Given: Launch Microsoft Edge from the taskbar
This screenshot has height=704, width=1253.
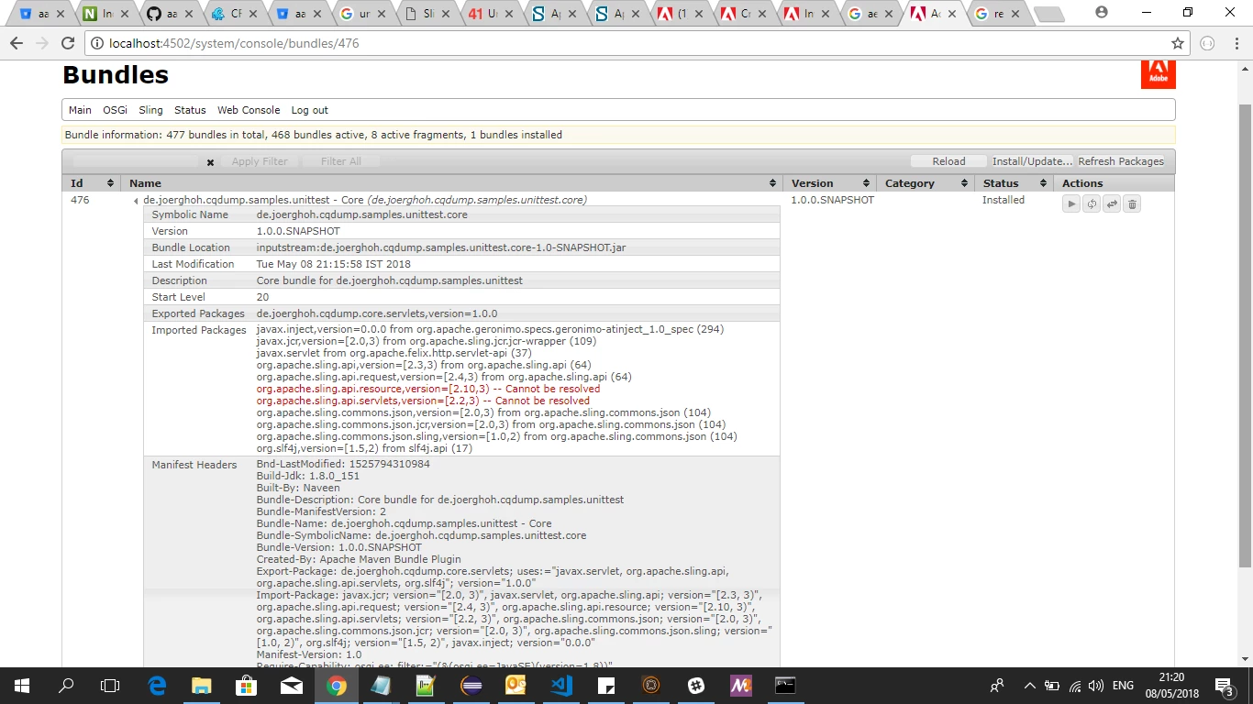Looking at the screenshot, I should click(157, 686).
